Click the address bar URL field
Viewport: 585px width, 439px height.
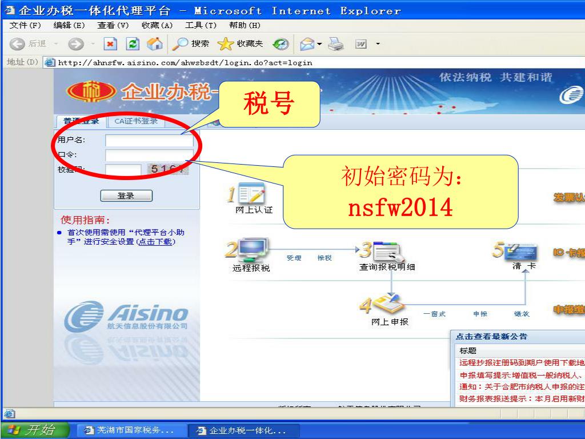pyautogui.click(x=314, y=62)
